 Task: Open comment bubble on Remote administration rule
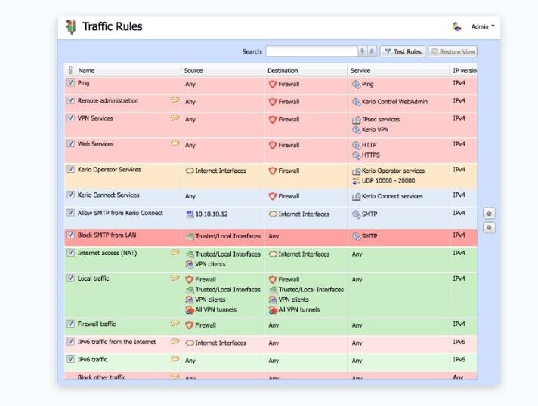175,100
